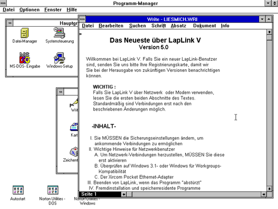The width and height of the screenshot is (278, 209).
Task: Click the heading "Das Neueste über LapLink V"
Action: pyautogui.click(x=155, y=40)
